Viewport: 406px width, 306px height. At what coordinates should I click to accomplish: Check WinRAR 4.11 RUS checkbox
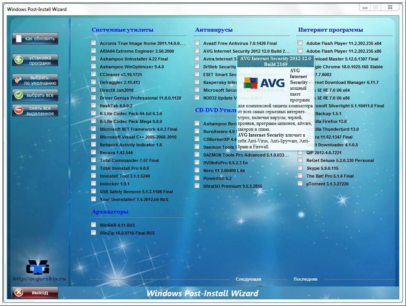click(x=93, y=224)
